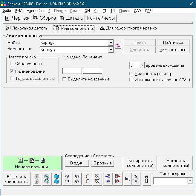Click the ОН menu item
196x196 pixels.
[87, 11]
